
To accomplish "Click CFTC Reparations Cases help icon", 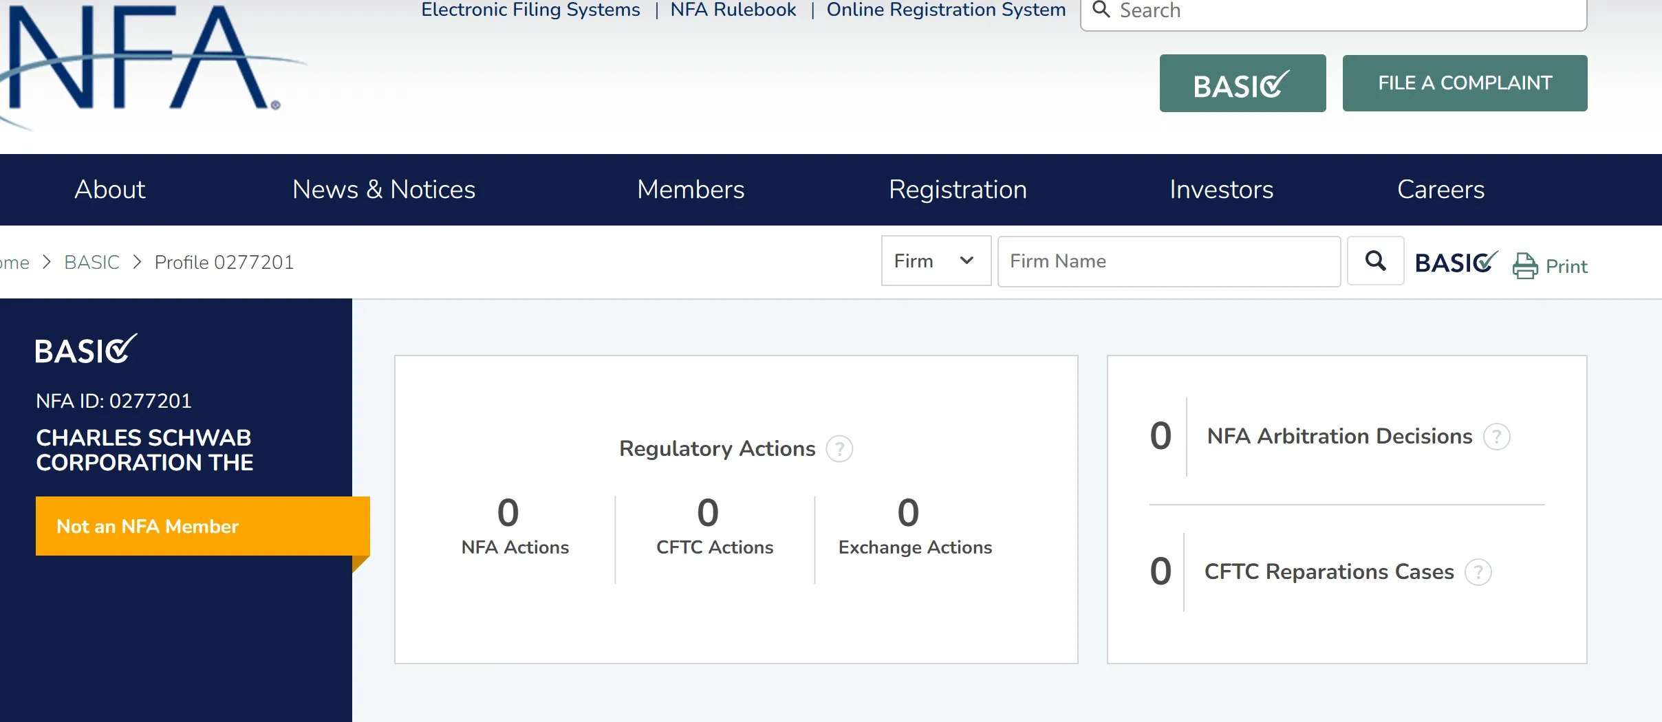I will click(x=1478, y=572).
